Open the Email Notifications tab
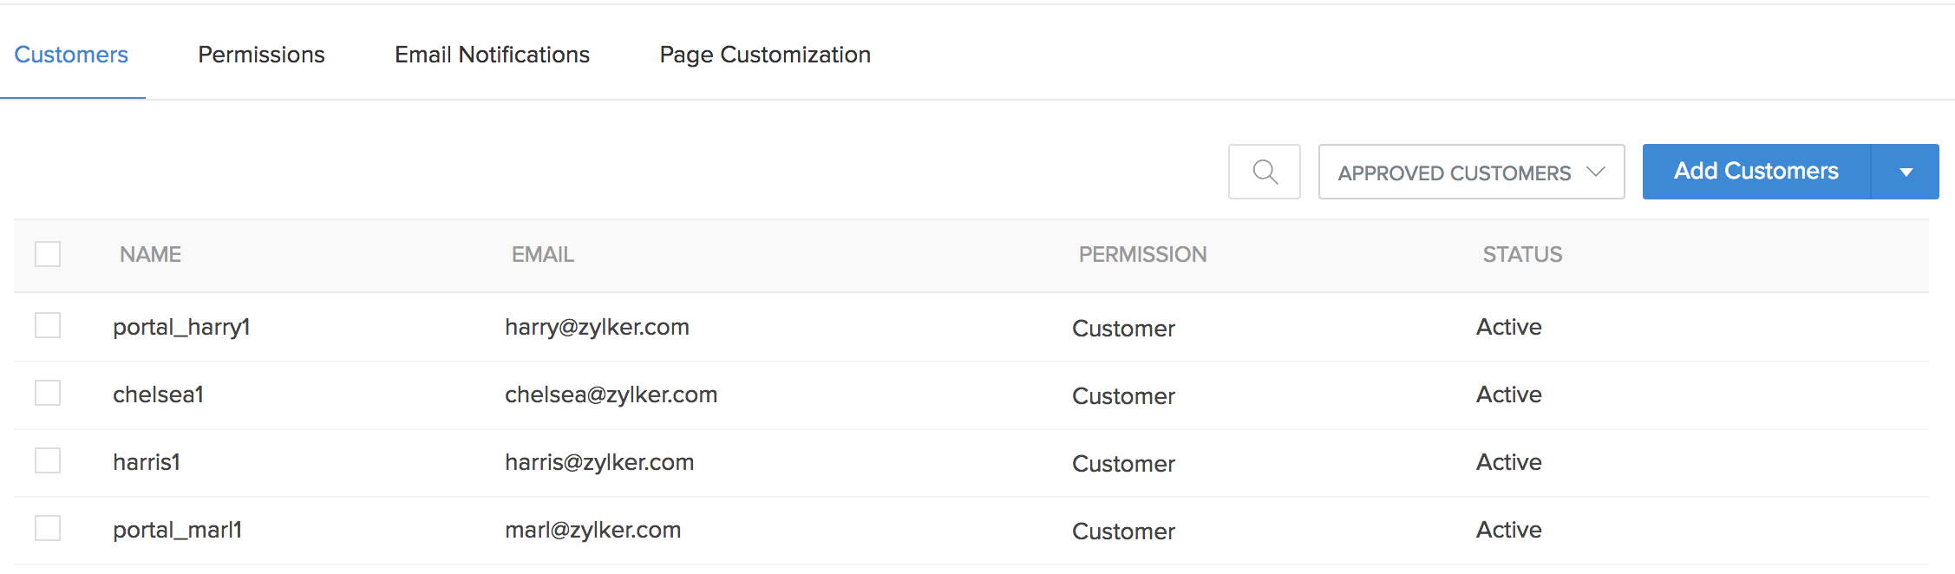 [492, 55]
